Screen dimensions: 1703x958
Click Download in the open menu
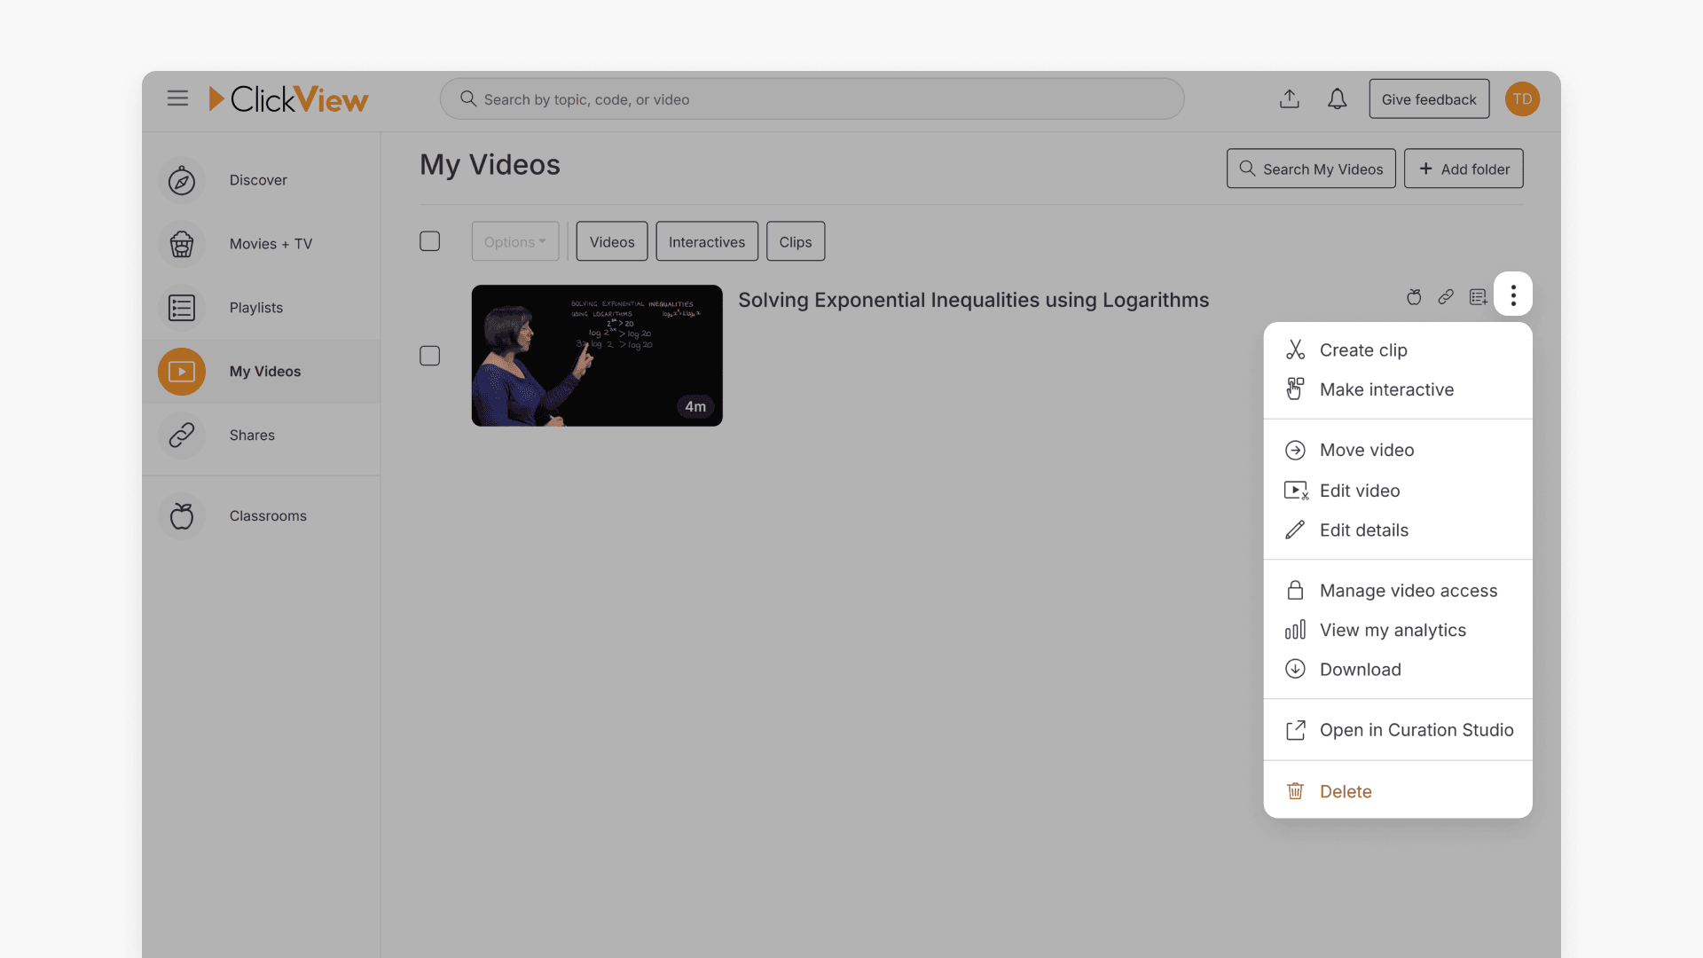tap(1361, 669)
